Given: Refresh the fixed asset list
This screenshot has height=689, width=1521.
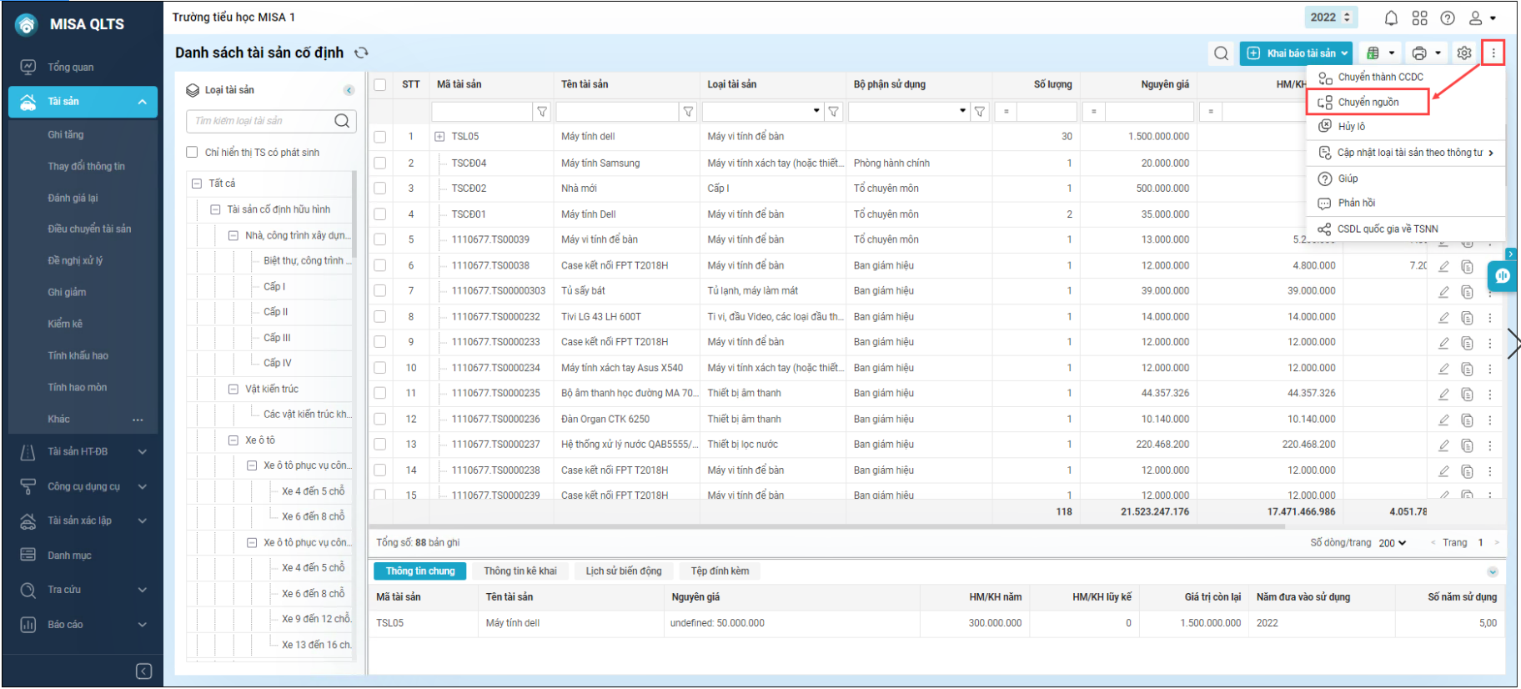Looking at the screenshot, I should [x=361, y=53].
